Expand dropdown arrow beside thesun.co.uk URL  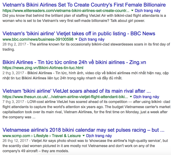tap(131, 96)
